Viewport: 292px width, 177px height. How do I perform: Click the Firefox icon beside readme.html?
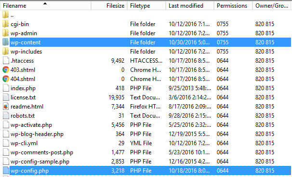(x=6, y=107)
